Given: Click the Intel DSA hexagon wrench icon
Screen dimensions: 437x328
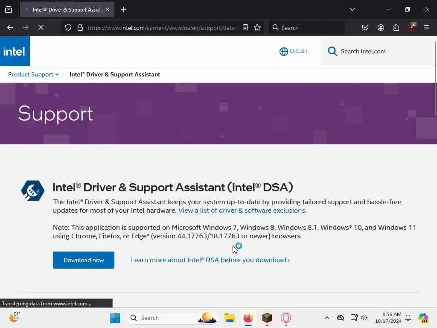Looking at the screenshot, I should click(x=33, y=191).
